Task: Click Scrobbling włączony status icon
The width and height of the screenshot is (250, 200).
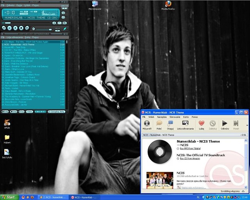Action: pos(243,191)
